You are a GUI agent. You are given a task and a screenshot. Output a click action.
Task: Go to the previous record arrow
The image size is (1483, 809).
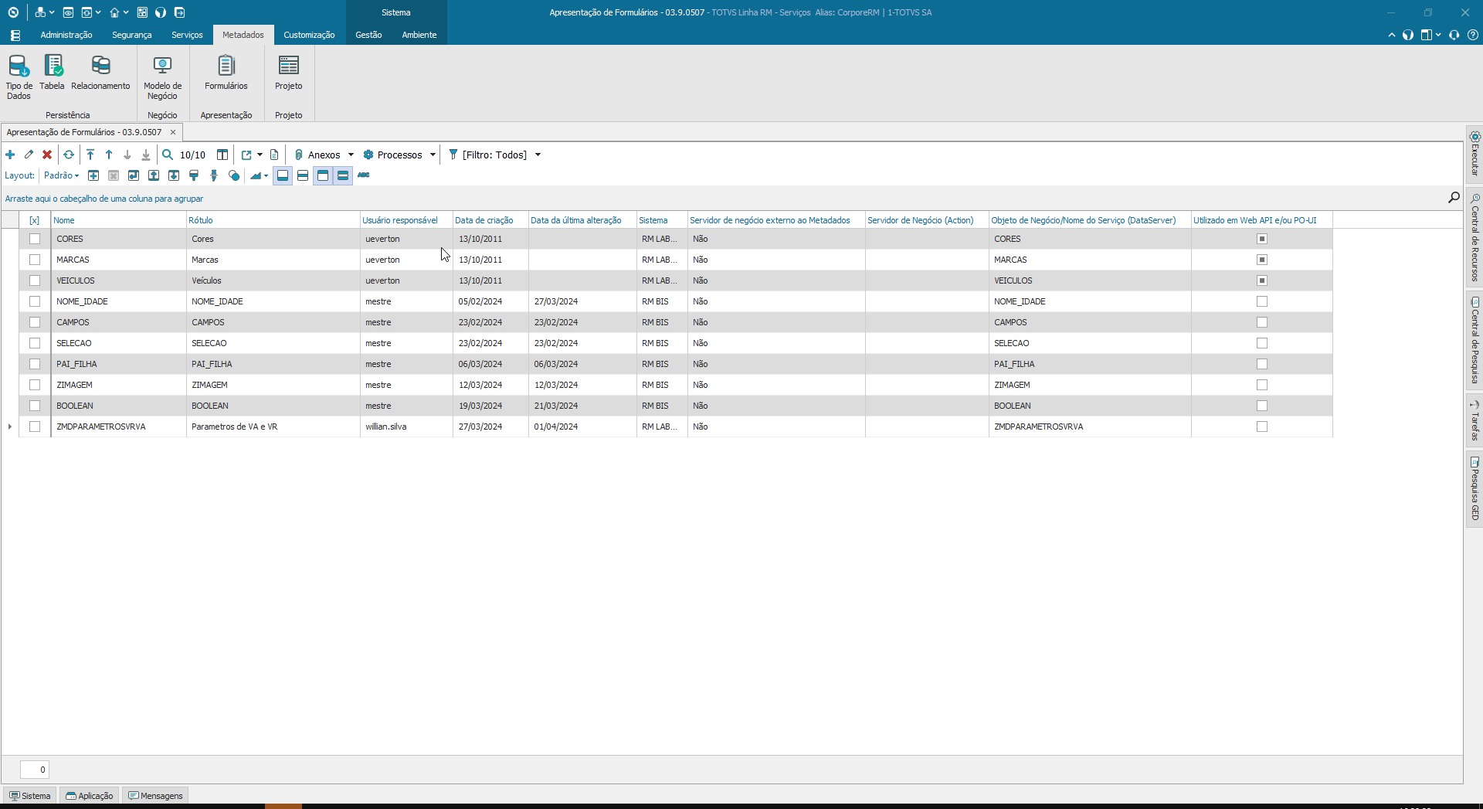coord(109,155)
